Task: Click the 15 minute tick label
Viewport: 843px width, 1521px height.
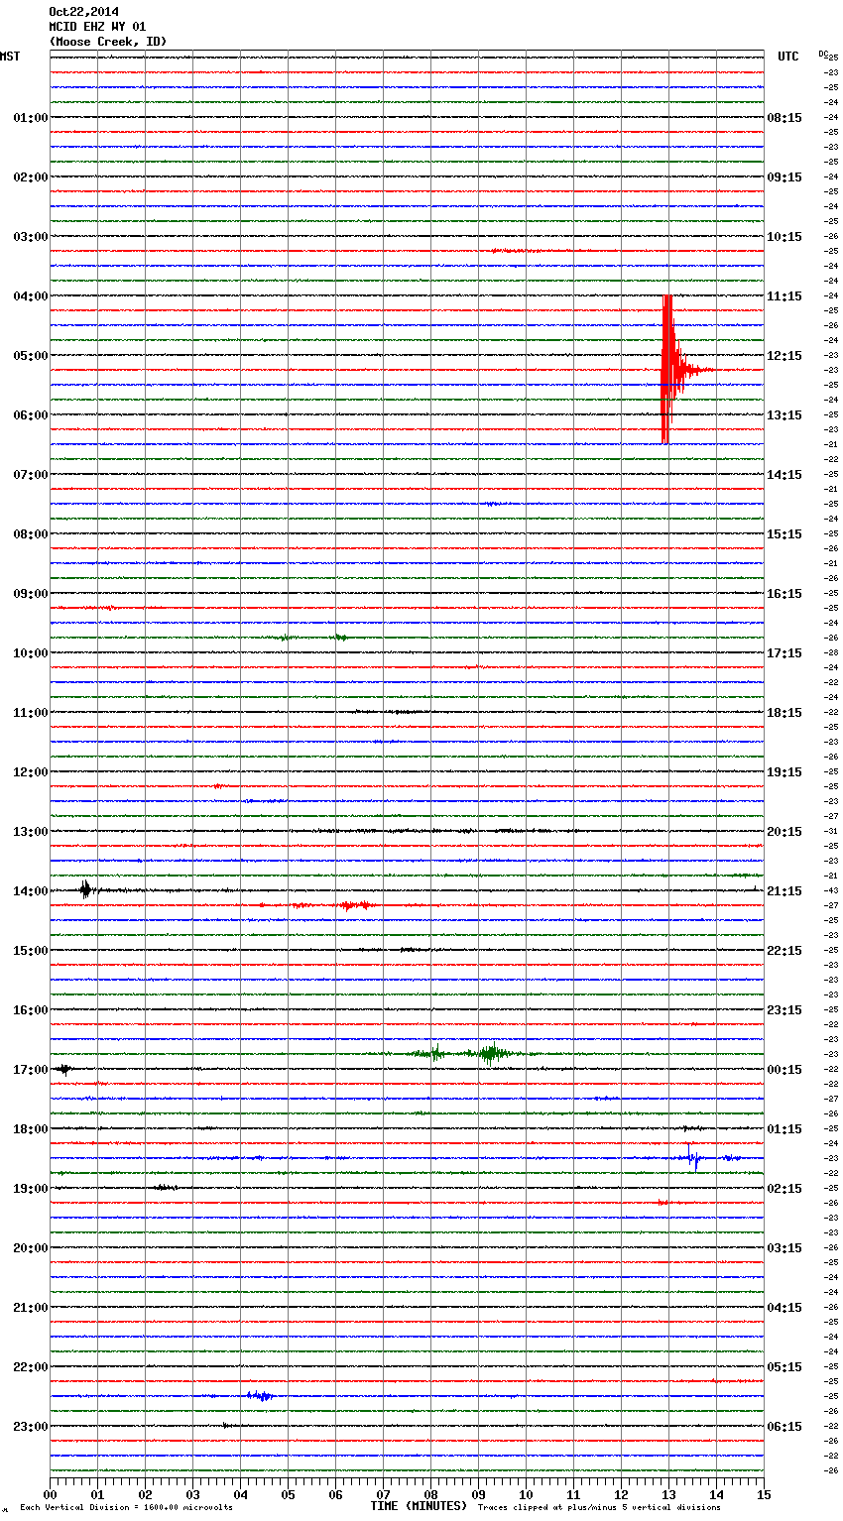Action: tap(764, 1494)
